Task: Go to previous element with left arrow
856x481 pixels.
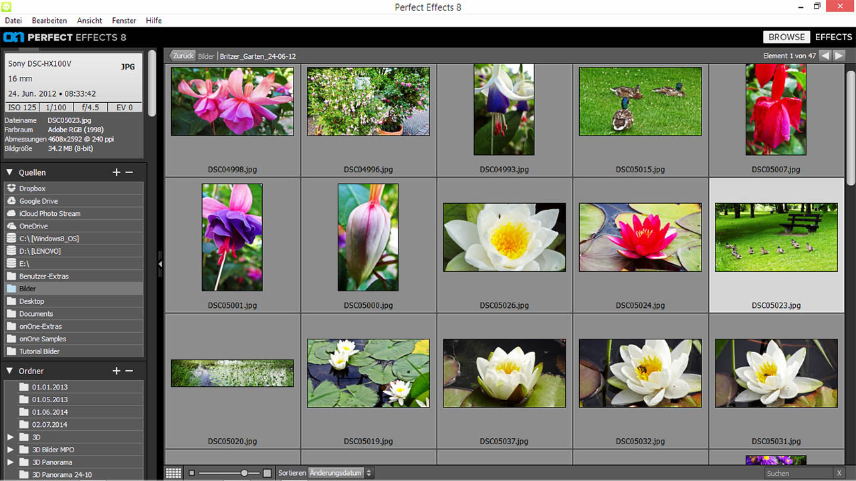Action: point(825,55)
